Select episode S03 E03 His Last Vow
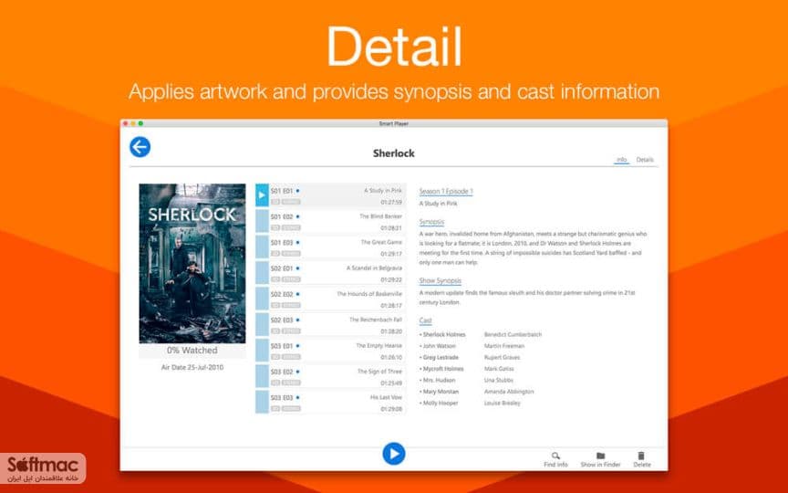 click(x=330, y=403)
